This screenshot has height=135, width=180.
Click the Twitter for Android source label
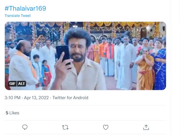[70, 98]
